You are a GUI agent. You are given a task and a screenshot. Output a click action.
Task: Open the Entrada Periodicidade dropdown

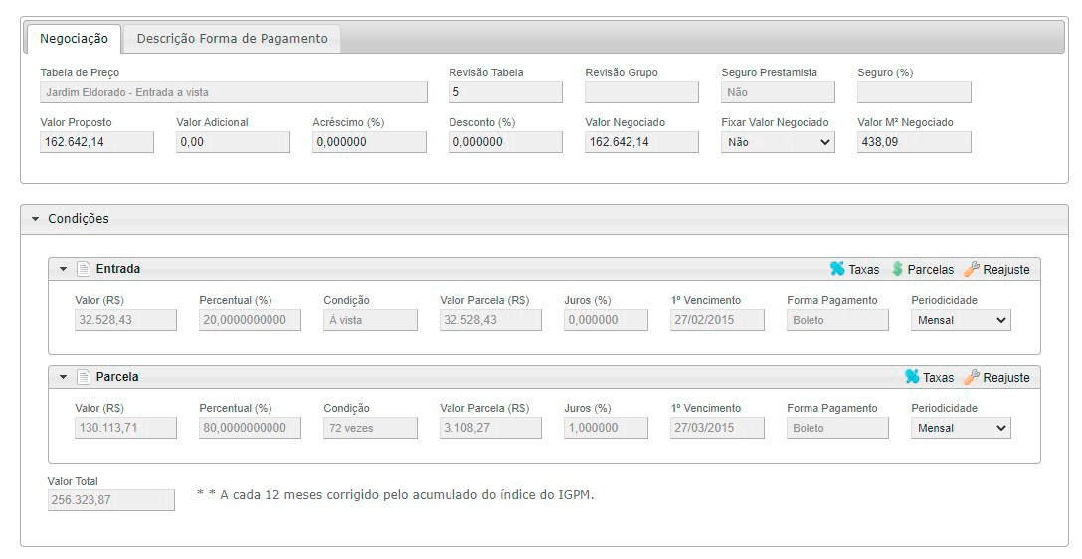(960, 320)
